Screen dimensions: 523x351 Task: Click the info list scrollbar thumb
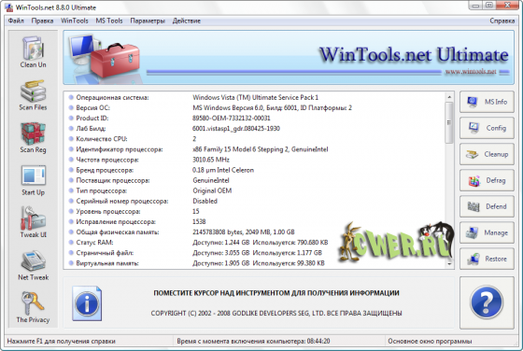point(449,122)
